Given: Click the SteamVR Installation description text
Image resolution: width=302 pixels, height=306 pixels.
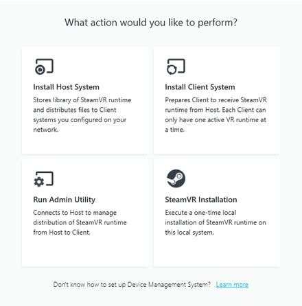Looking at the screenshot, I should [x=216, y=222].
